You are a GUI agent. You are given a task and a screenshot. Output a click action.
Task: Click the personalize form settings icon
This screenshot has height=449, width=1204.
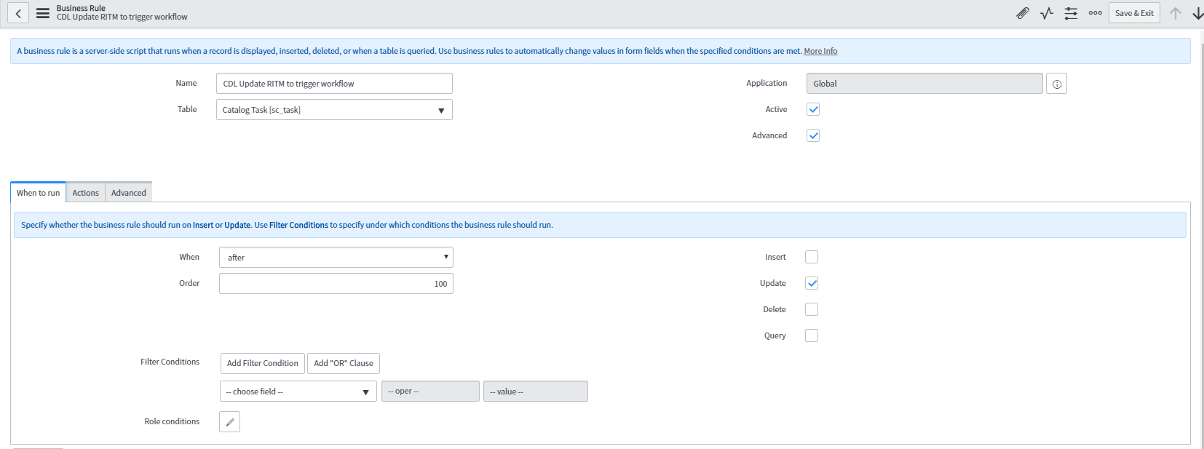(x=1071, y=13)
